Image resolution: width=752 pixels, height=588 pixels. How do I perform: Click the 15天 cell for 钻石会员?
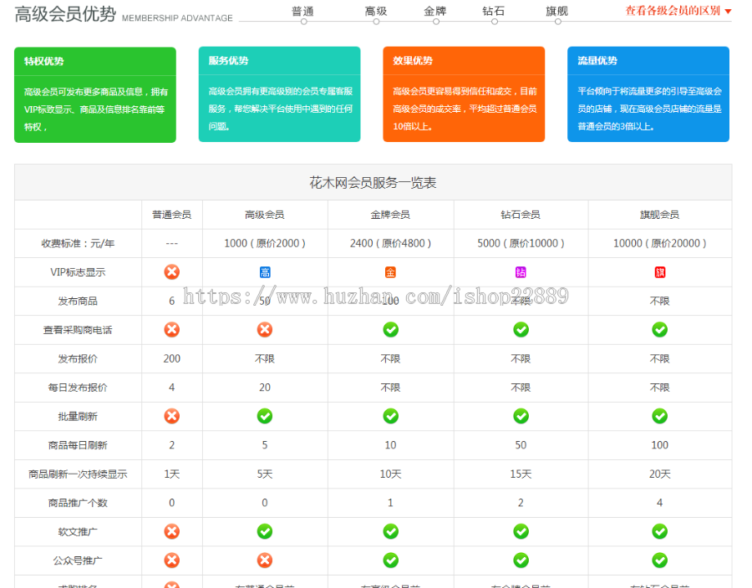521,474
